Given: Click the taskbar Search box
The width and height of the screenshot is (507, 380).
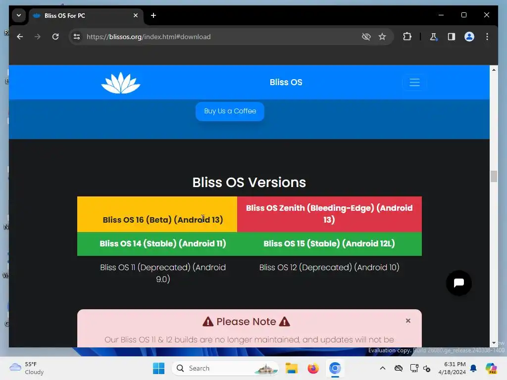Looking at the screenshot, I should click(x=225, y=368).
